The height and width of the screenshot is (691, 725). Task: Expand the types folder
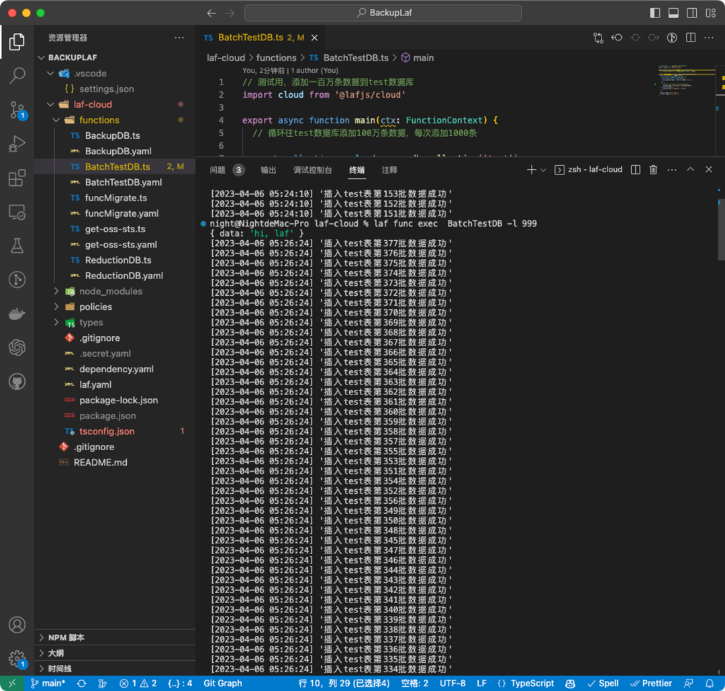(x=56, y=322)
